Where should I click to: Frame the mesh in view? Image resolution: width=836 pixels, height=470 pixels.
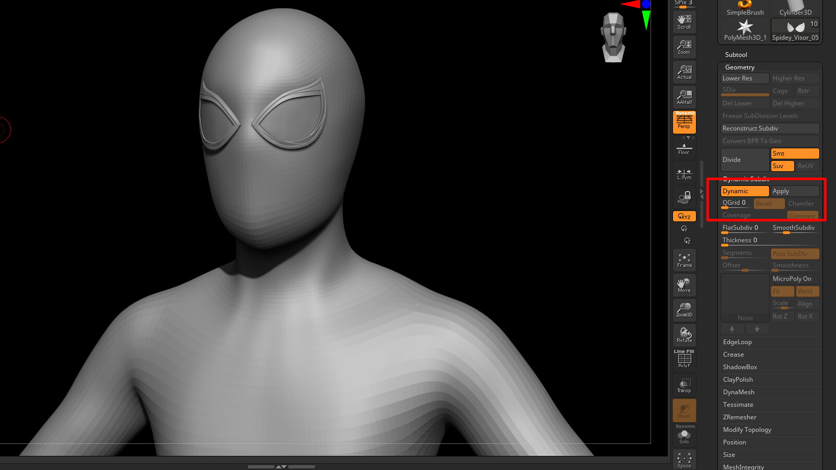point(684,260)
